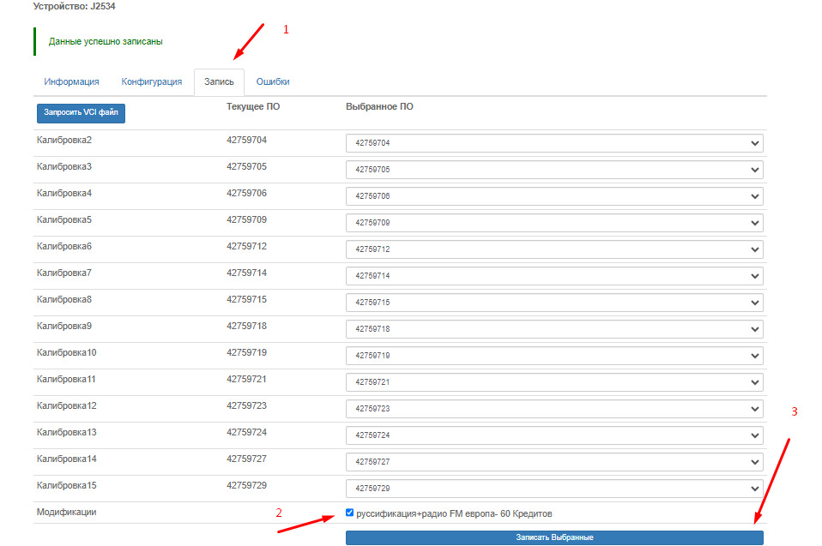Click current software value 42759724 of Калибровка13
The height and width of the screenshot is (546, 822).
[246, 432]
